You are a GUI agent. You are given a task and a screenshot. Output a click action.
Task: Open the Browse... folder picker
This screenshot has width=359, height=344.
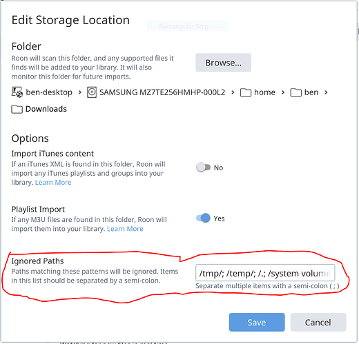pos(223,63)
